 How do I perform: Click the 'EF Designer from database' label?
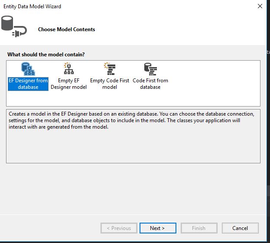pyautogui.click(x=28, y=84)
